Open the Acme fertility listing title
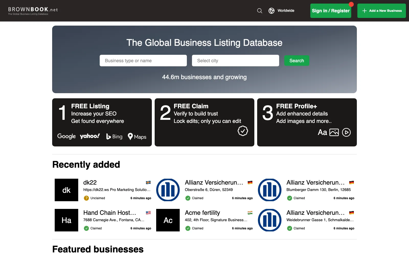The height and width of the screenshot is (256, 409). tap(202, 213)
